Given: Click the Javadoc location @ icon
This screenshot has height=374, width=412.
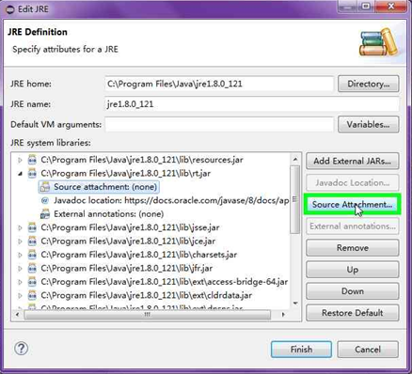Looking at the screenshot, I should point(45,200).
